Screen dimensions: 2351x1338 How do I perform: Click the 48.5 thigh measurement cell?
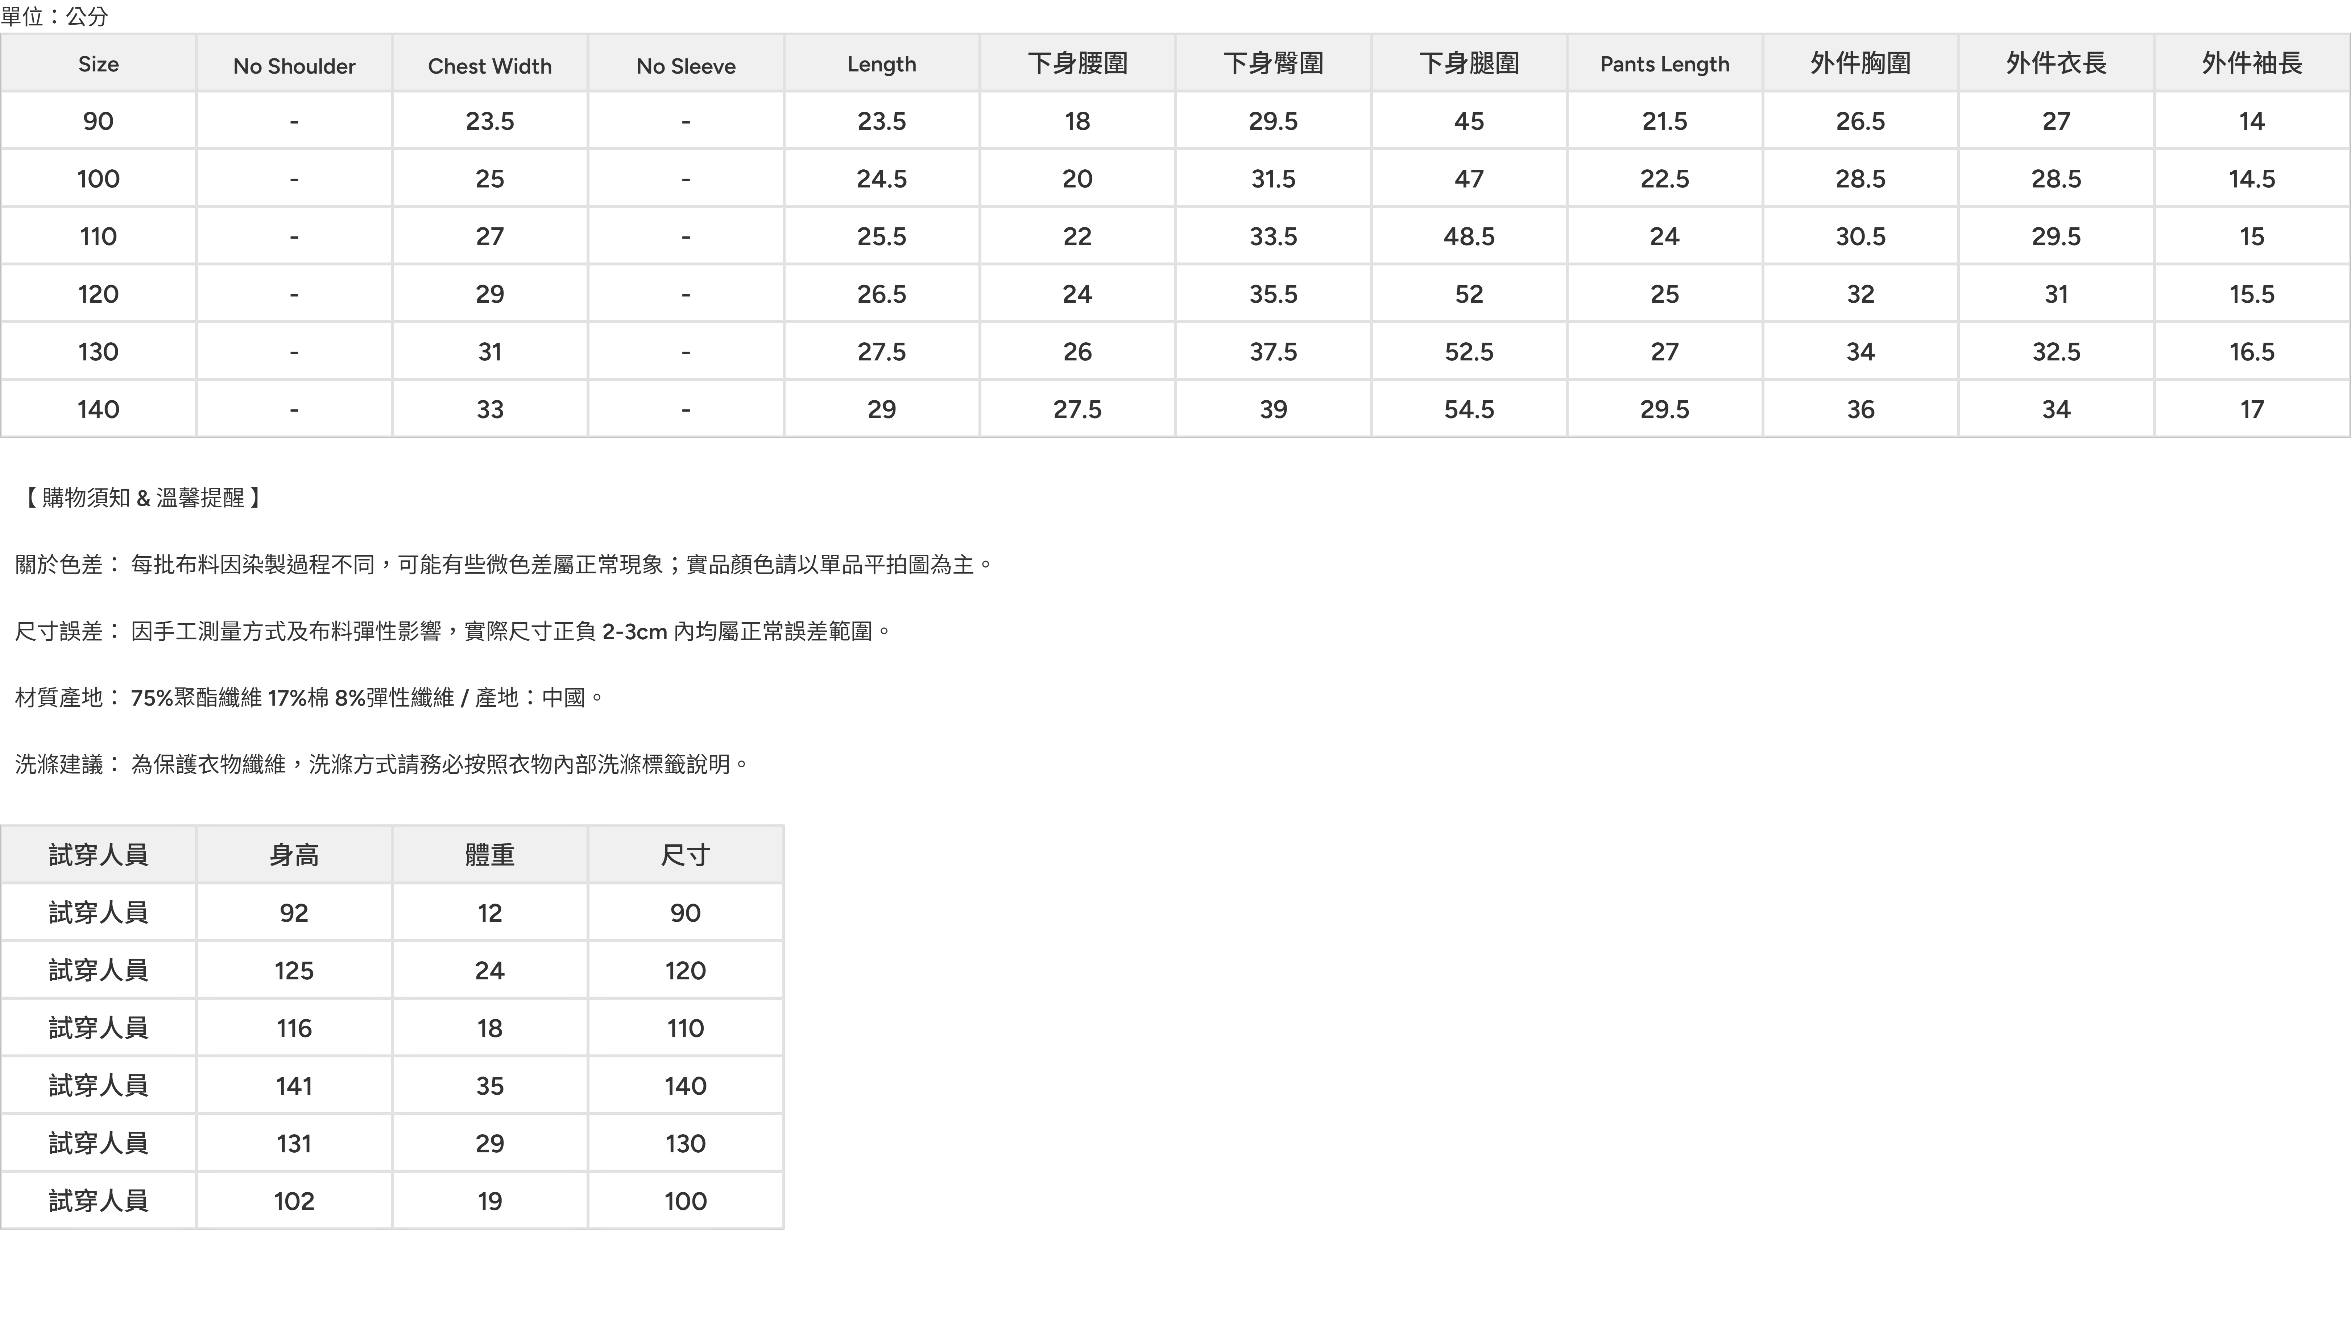click(1468, 236)
